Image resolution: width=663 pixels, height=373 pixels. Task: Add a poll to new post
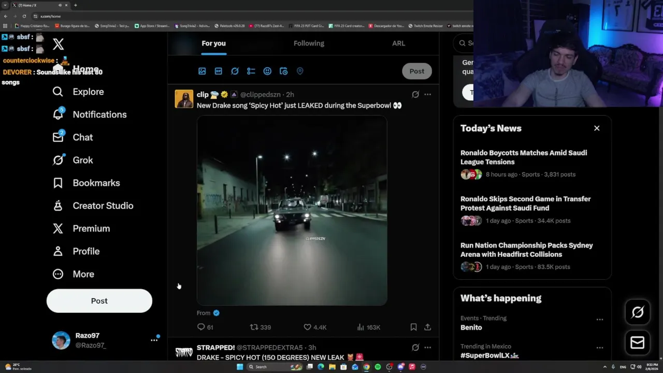click(x=251, y=71)
